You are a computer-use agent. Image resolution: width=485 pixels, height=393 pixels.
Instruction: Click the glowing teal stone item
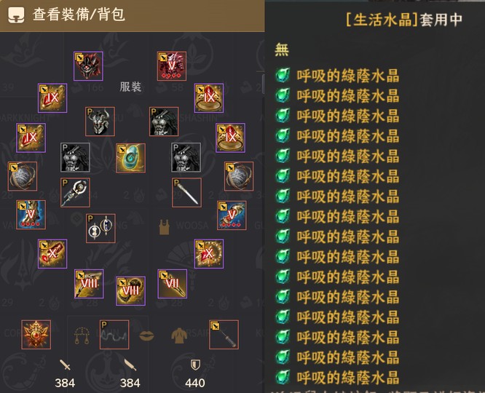point(130,158)
